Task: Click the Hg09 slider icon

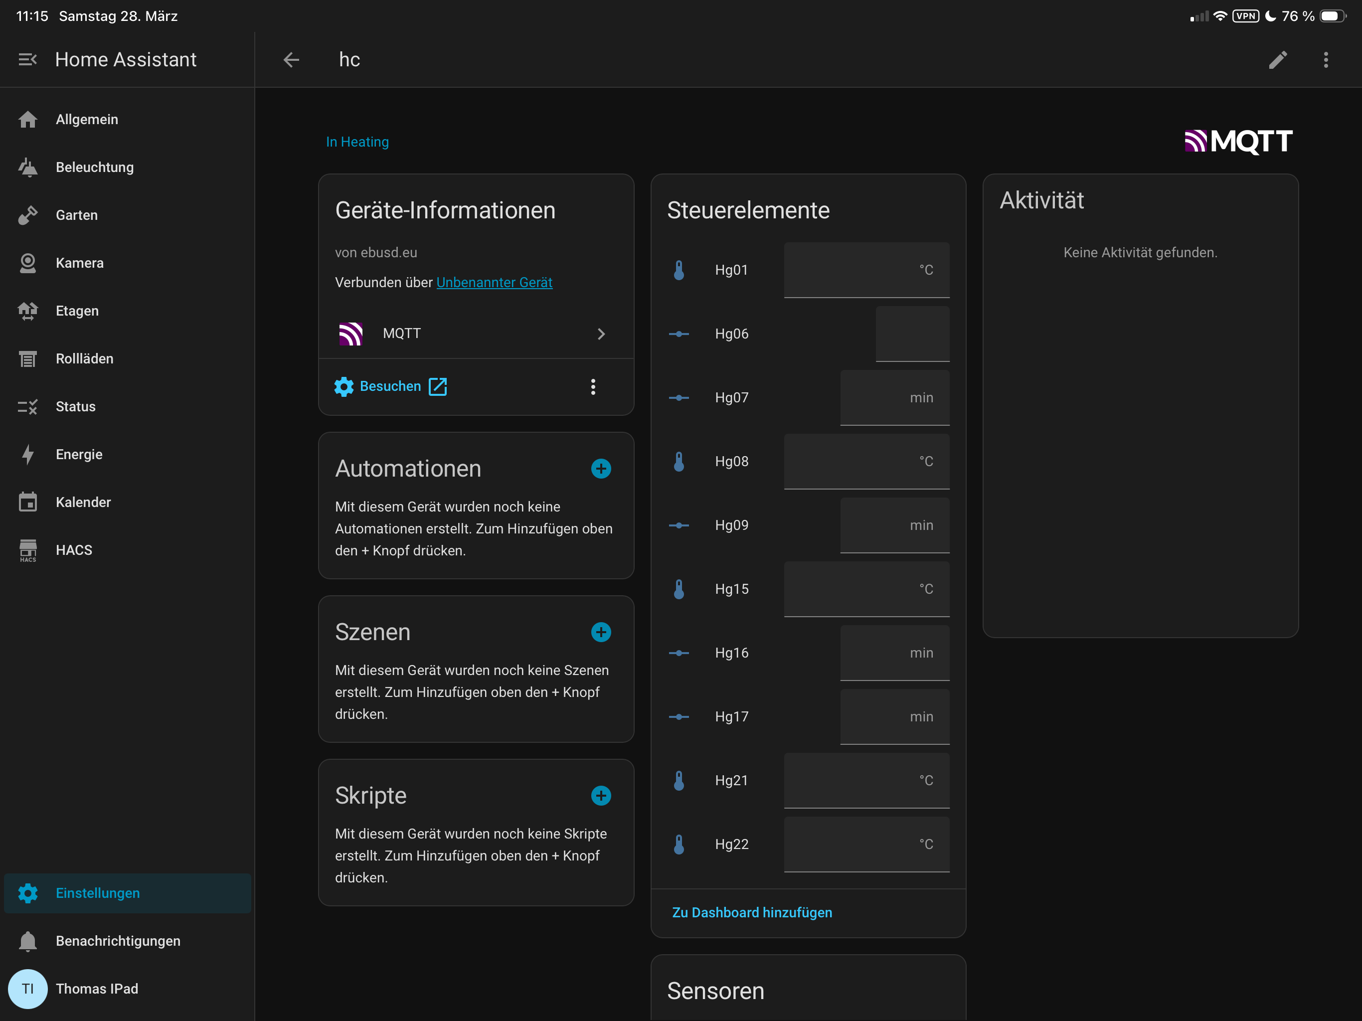Action: 679,525
